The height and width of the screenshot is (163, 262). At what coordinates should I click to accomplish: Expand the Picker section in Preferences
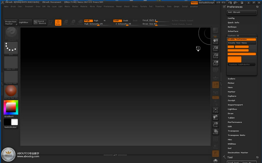pyautogui.click(x=231, y=83)
